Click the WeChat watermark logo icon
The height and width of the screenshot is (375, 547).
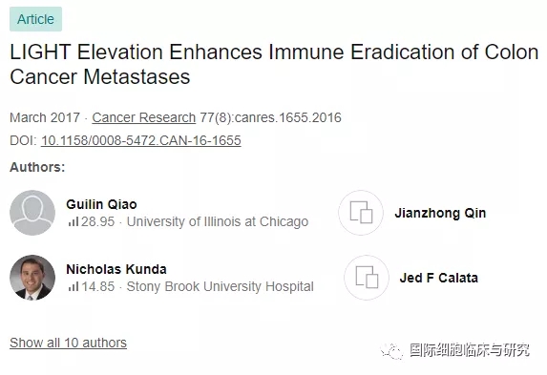391,350
